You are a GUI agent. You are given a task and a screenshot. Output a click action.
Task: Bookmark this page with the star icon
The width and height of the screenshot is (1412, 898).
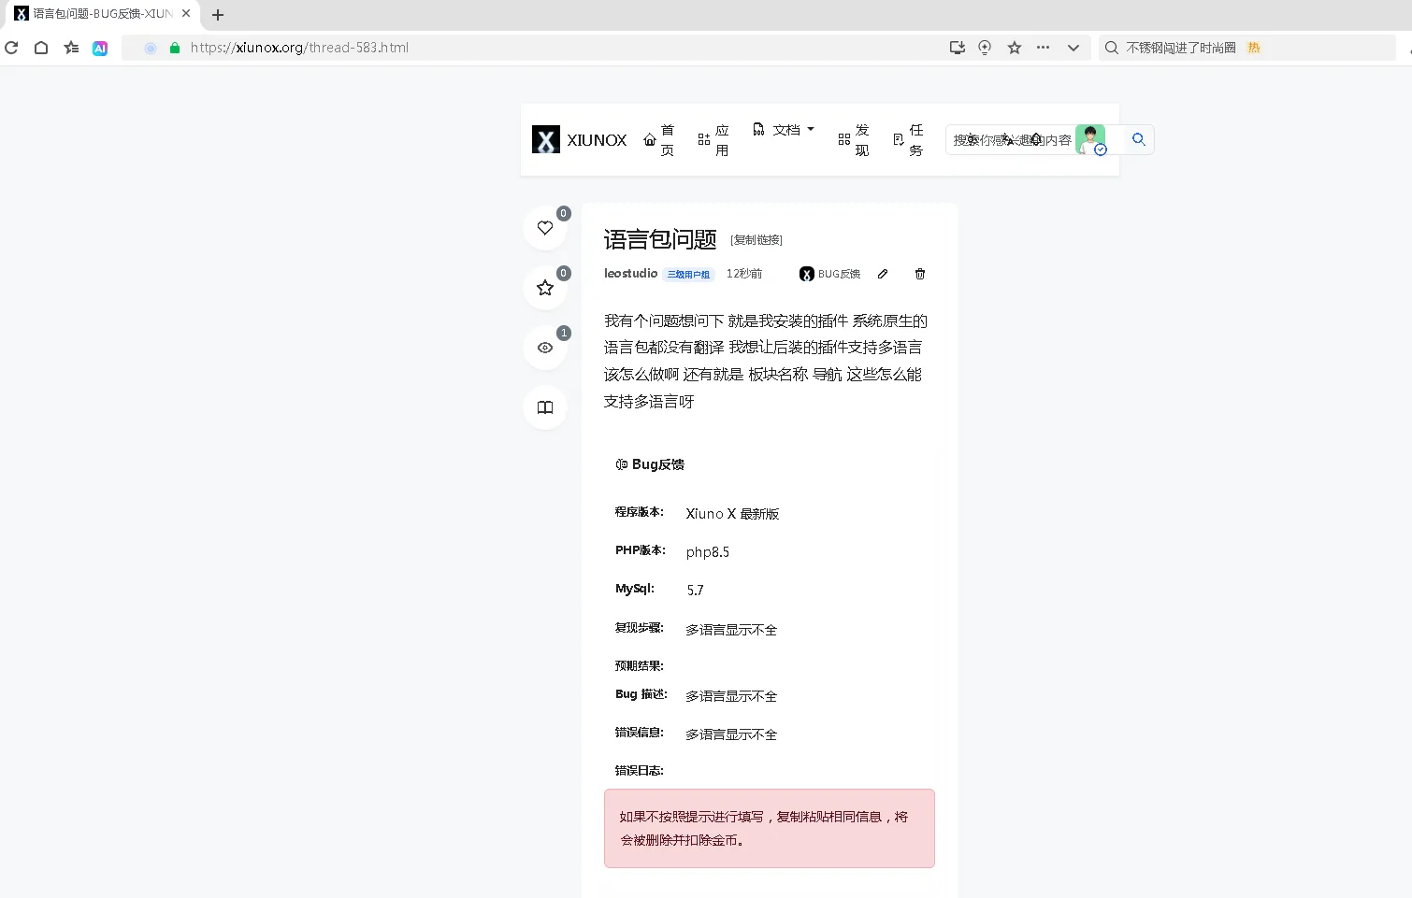[1015, 48]
